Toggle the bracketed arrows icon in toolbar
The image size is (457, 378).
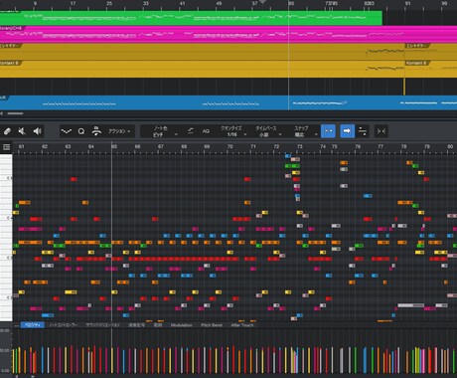point(381,131)
